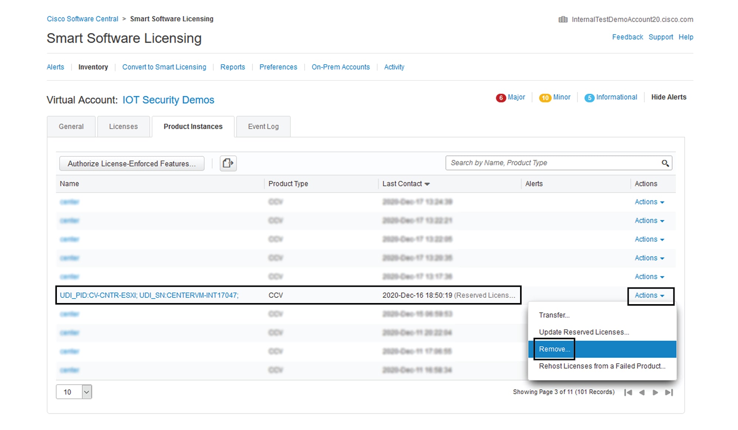Open Actions dropdown for 13:22:21 row
Screen dimensions: 738x430
[649, 221]
